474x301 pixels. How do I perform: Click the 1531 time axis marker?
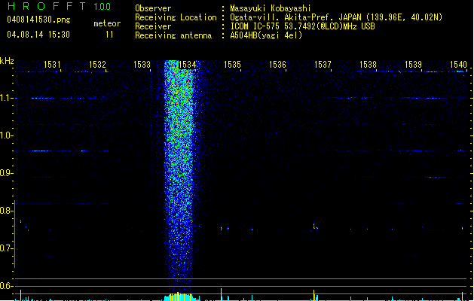click(x=52, y=65)
